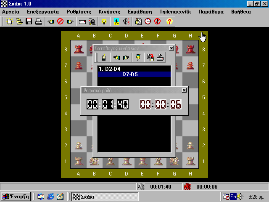Select the white bishop on C1
Image resolution: width=269 pixels, height=202 pixels.
[x=110, y=161]
